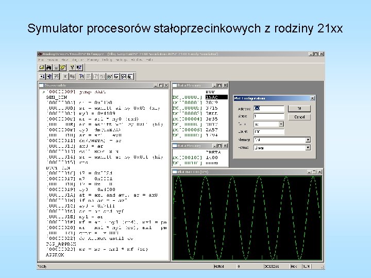The image size is (371, 278).
Task: Click the binoculars find icon
Action: [49, 67]
